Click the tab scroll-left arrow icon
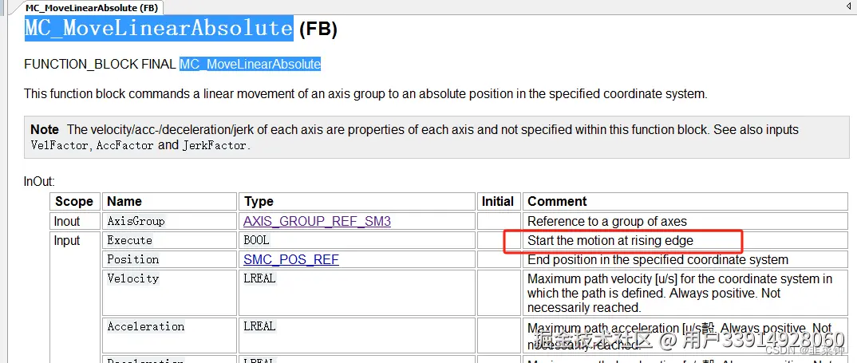 846,6
